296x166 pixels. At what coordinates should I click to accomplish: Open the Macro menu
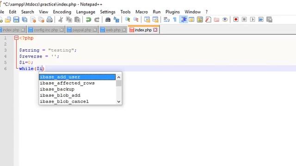pyautogui.click(x=142, y=12)
